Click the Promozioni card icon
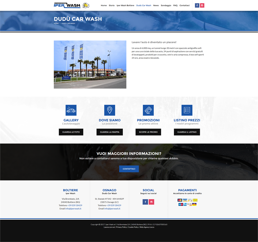 (x=148, y=110)
